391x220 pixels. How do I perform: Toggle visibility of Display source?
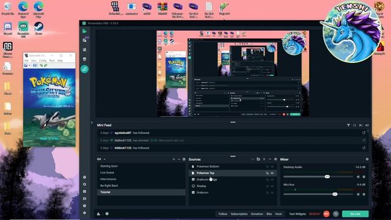pos(272,186)
